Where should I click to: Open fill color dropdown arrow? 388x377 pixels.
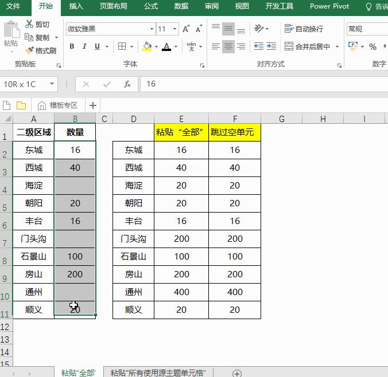tap(156, 46)
